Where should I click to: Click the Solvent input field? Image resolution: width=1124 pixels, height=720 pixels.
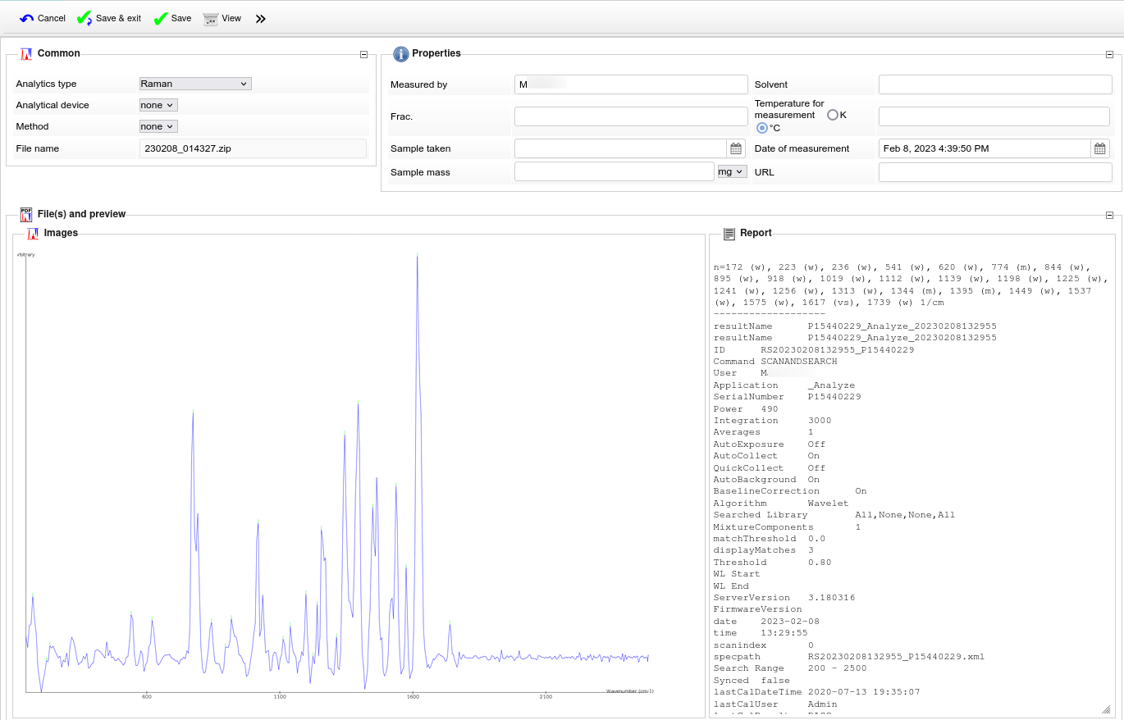994,84
